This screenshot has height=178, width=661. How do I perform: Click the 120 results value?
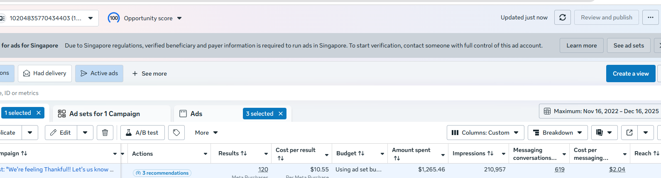263,169
